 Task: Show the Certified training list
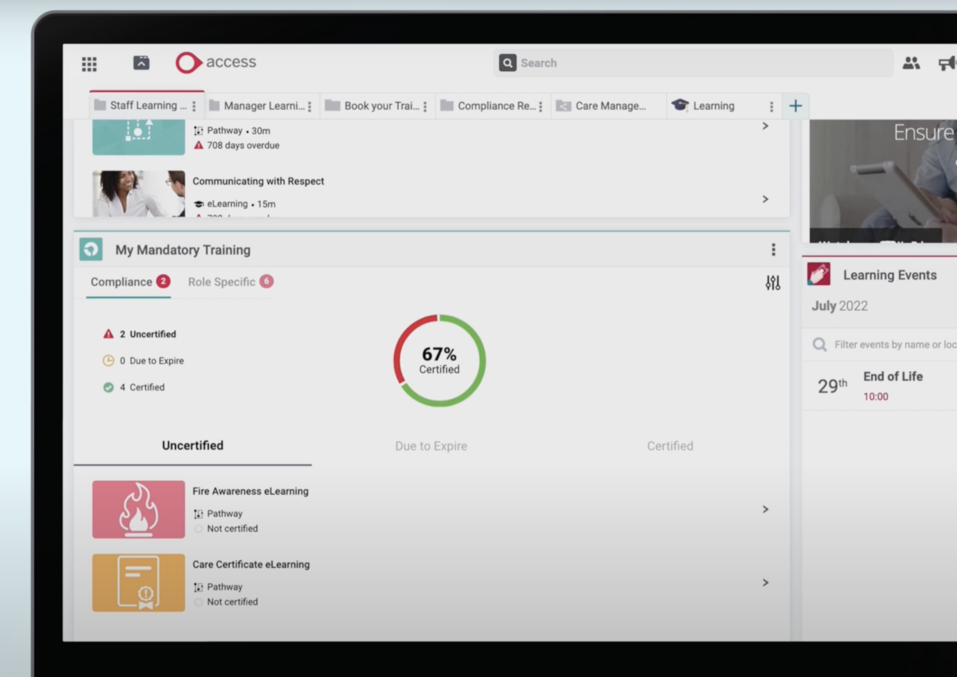point(670,445)
